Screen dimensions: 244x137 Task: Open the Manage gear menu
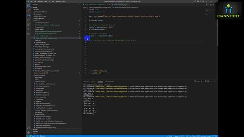(x=29, y=132)
